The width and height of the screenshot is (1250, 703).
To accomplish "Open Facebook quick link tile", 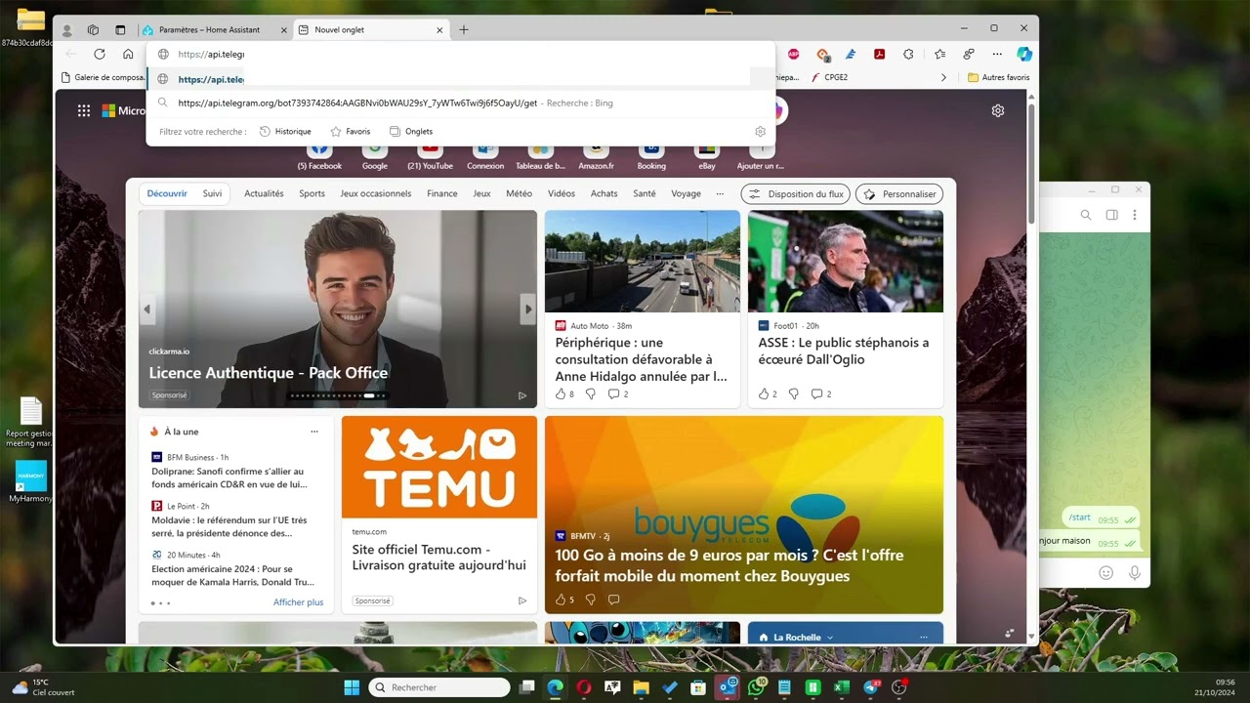I will [x=319, y=155].
